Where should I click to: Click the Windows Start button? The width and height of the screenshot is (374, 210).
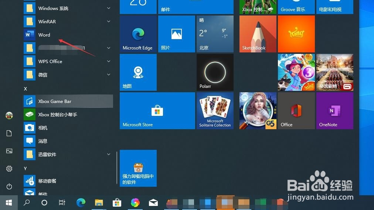click(x=9, y=203)
